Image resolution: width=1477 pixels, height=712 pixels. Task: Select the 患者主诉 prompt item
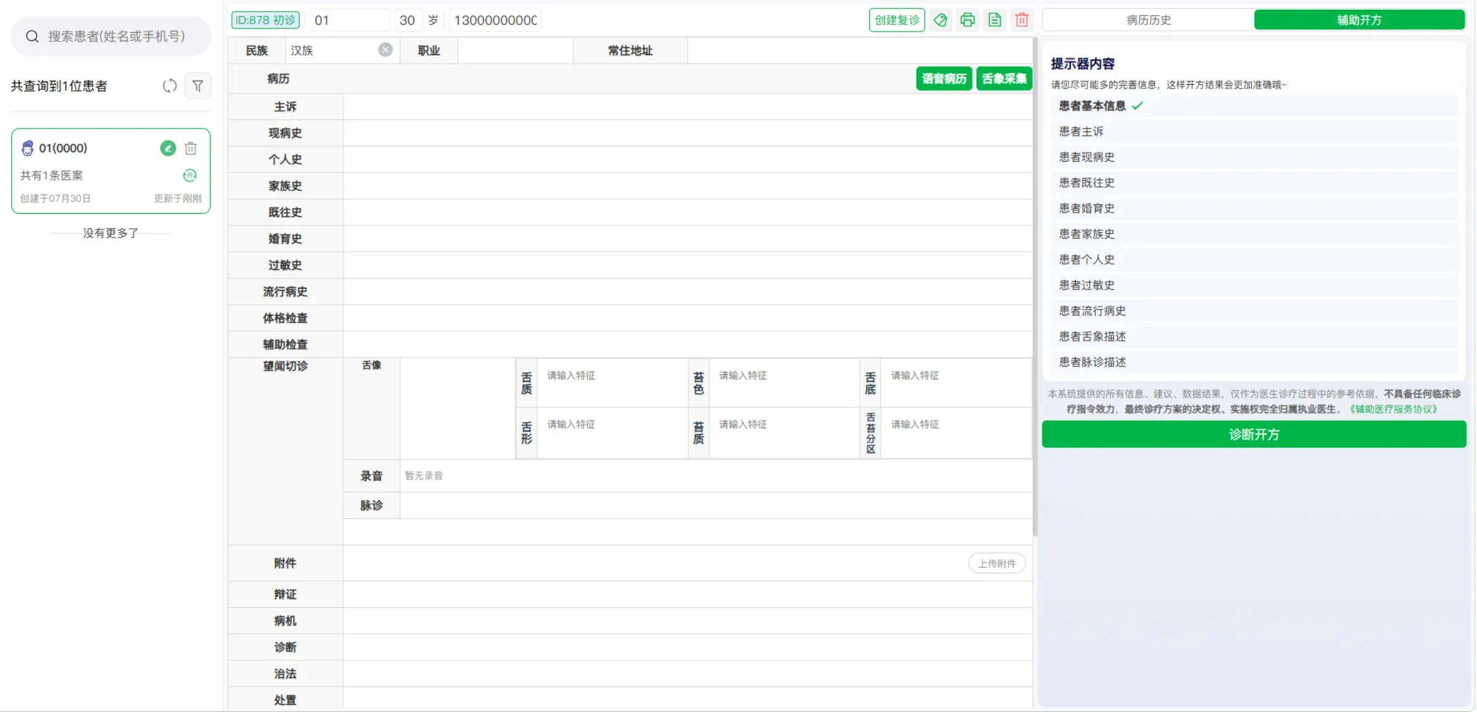[1254, 132]
